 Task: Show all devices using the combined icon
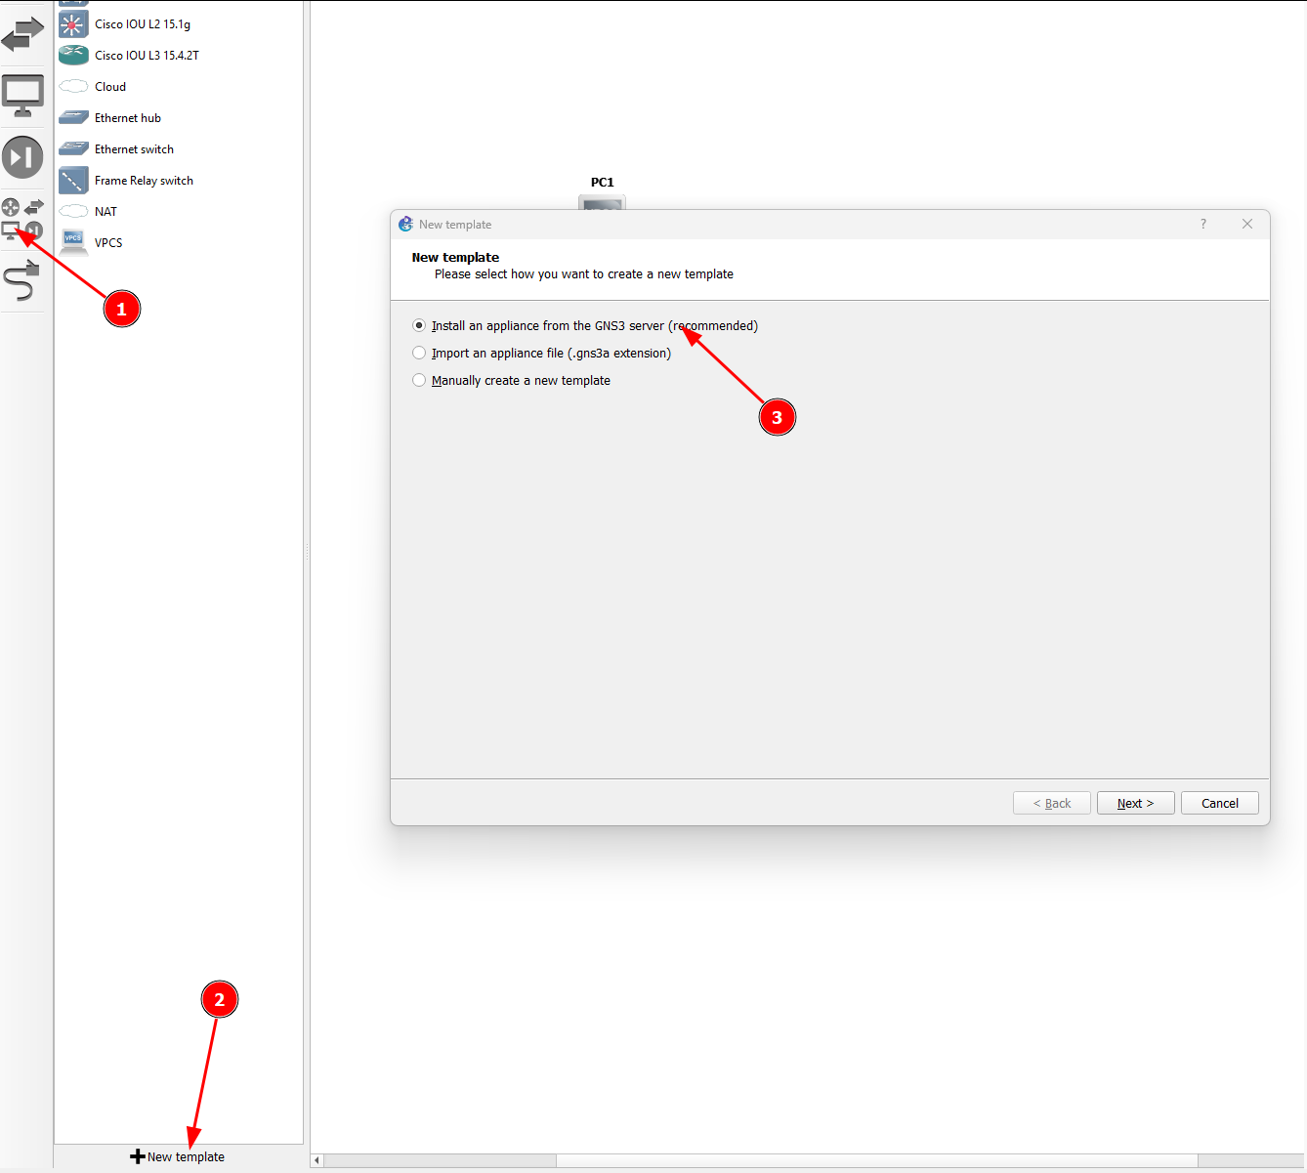point(22,219)
